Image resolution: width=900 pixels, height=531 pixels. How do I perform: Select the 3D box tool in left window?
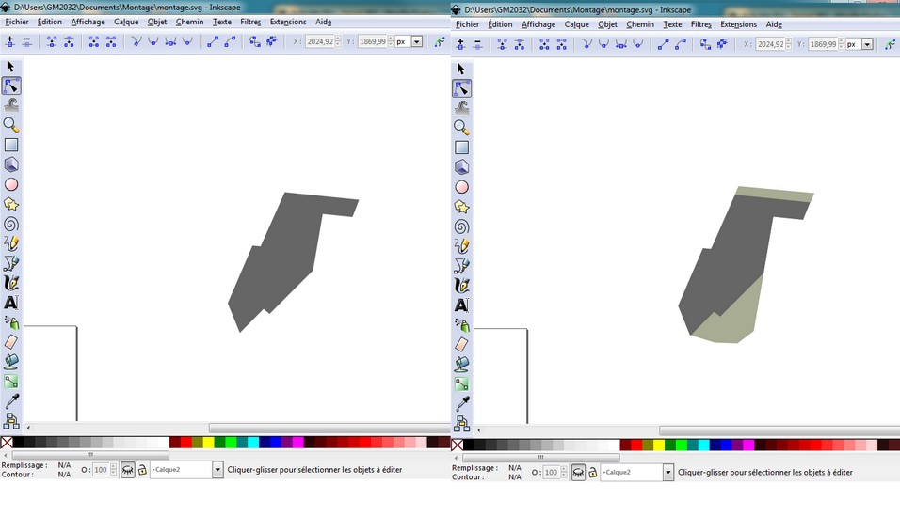11,165
